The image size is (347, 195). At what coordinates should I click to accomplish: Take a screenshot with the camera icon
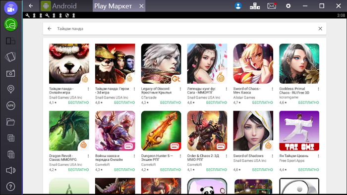coord(10,73)
